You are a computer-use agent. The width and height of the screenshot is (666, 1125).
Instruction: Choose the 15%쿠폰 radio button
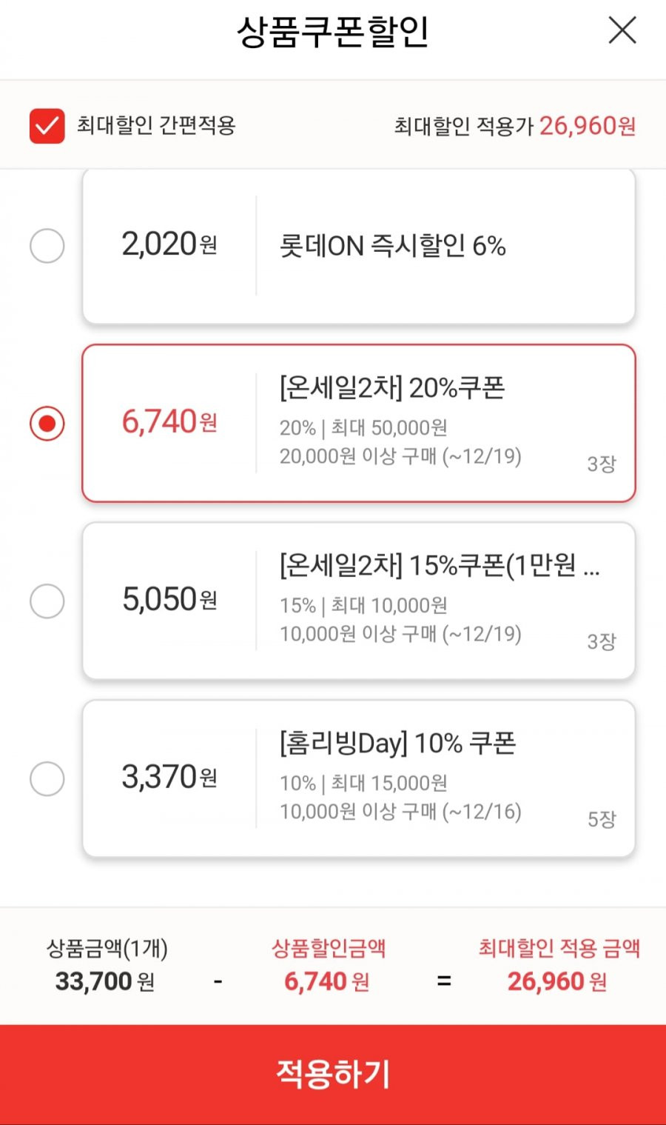click(x=47, y=601)
